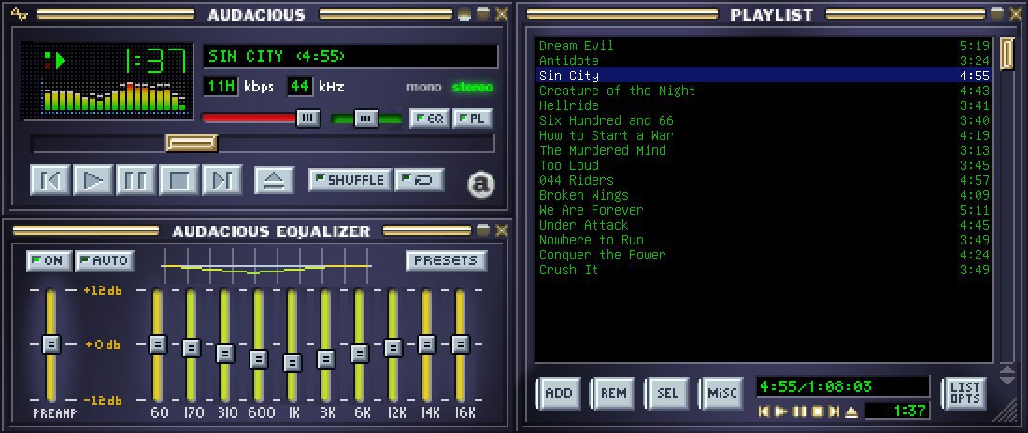The height and width of the screenshot is (433, 1028).
Task: Click the time display 1:37 in main window
Action: (x=156, y=62)
